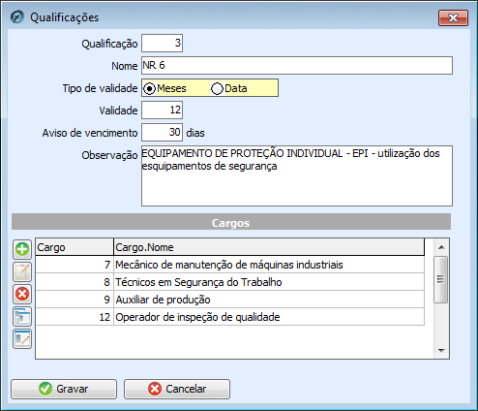This screenshot has width=478, height=411.
Task: Click the Cargo column header
Action: point(75,247)
